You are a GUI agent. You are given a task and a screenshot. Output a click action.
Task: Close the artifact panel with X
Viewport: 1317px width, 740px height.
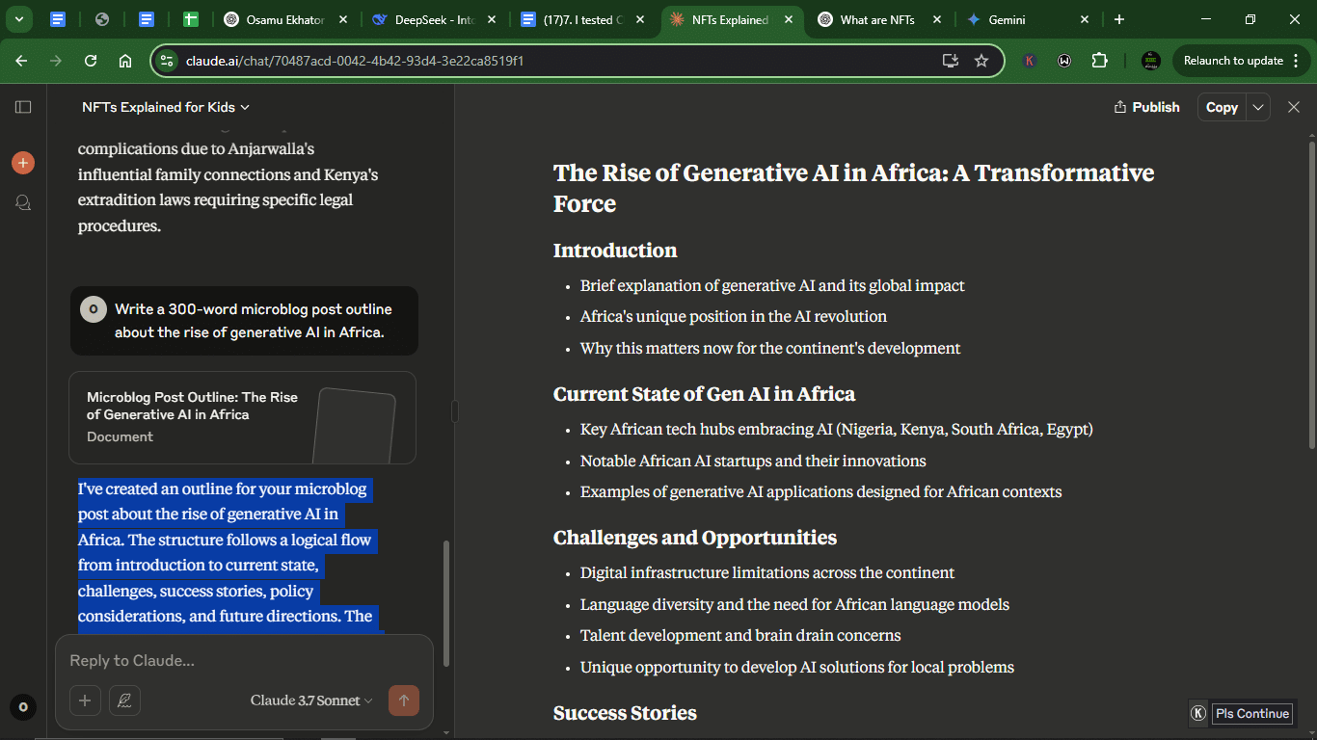(x=1294, y=107)
